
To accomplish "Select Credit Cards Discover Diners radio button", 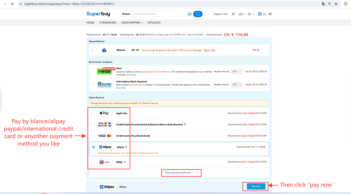I will (x=93, y=125).
